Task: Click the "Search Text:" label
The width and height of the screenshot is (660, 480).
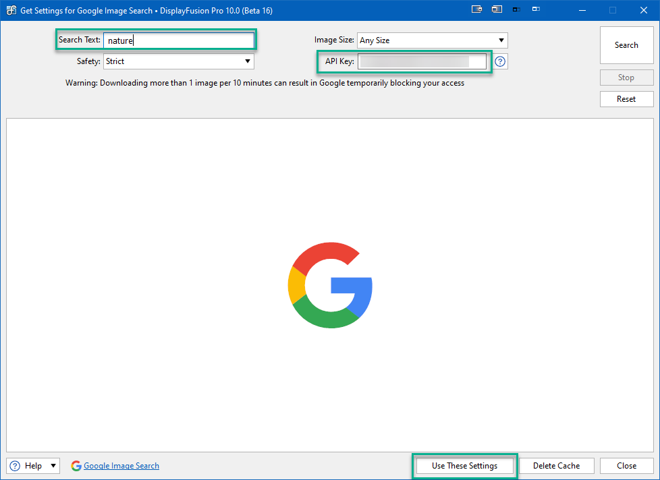Action: click(80, 40)
